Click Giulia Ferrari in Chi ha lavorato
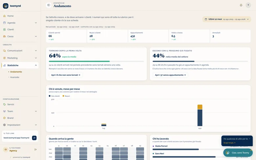The height and width of the screenshot is (160, 256). pyautogui.click(x=161, y=146)
